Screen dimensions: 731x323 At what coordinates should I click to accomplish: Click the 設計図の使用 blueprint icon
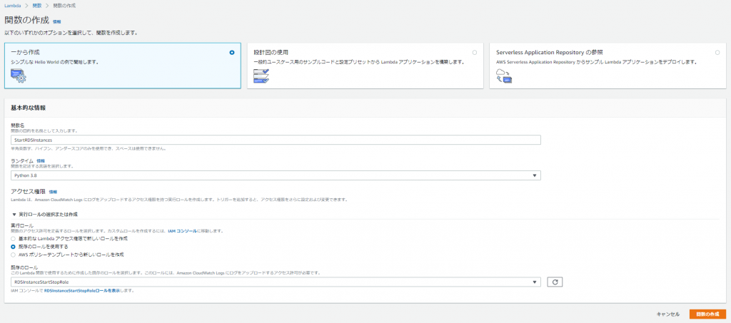pyautogui.click(x=261, y=76)
